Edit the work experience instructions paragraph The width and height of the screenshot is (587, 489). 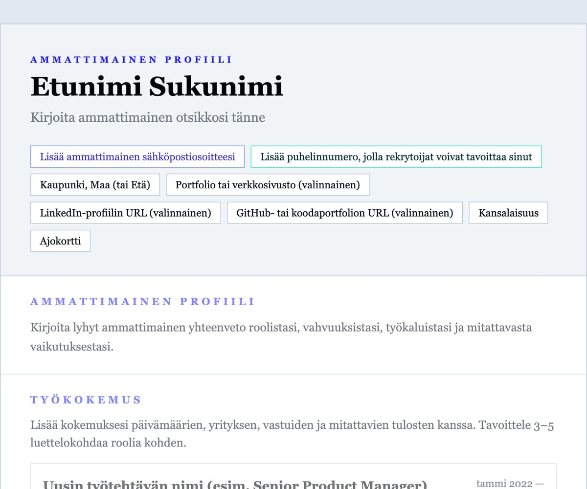coord(292,434)
